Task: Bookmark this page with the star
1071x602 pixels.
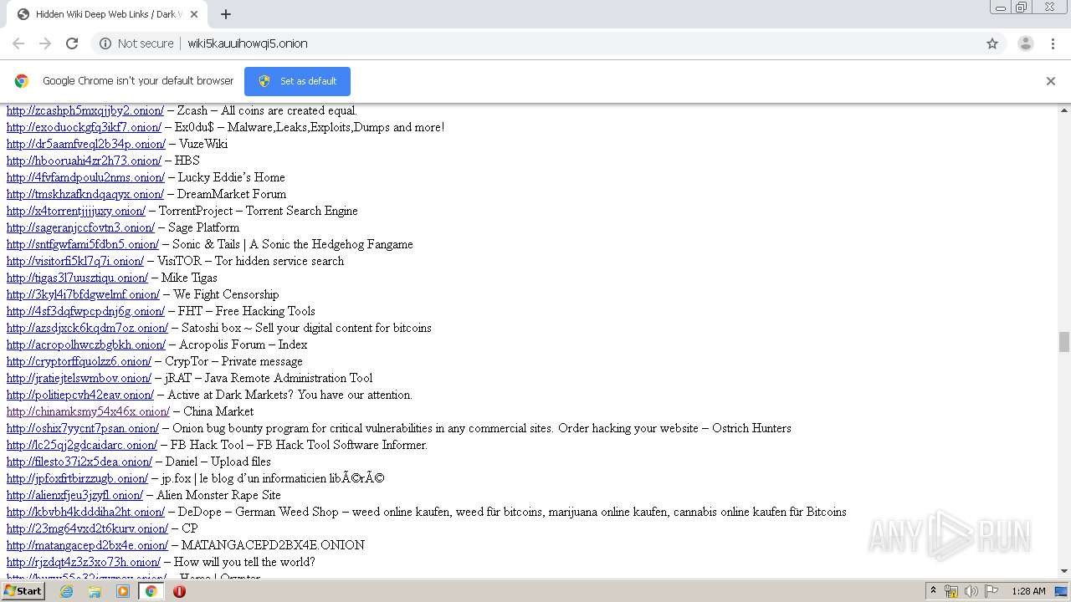Action: coord(992,43)
